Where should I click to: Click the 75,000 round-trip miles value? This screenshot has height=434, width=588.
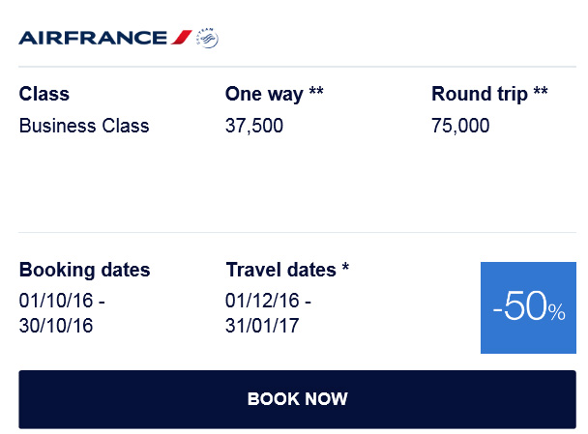coord(460,126)
